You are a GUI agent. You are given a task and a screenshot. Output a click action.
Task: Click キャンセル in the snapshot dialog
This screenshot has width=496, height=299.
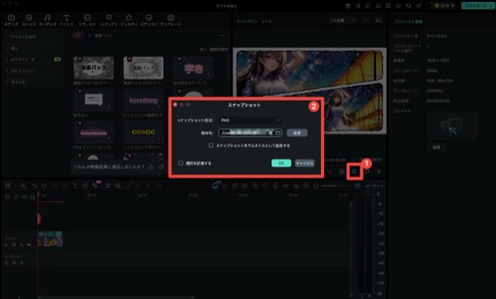304,163
